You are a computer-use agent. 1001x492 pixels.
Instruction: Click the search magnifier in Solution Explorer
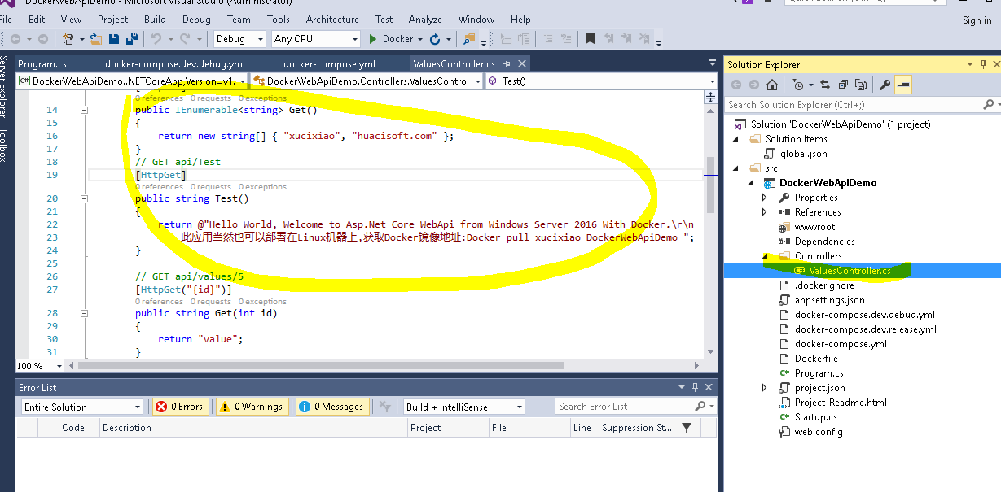point(988,104)
